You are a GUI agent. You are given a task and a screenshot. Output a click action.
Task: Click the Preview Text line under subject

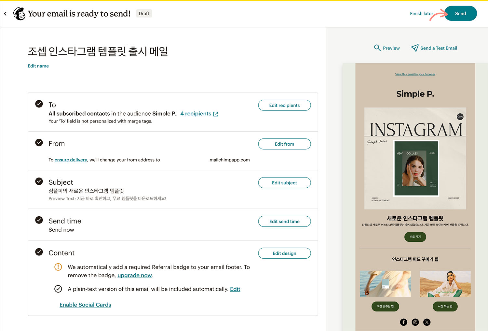[107, 199]
